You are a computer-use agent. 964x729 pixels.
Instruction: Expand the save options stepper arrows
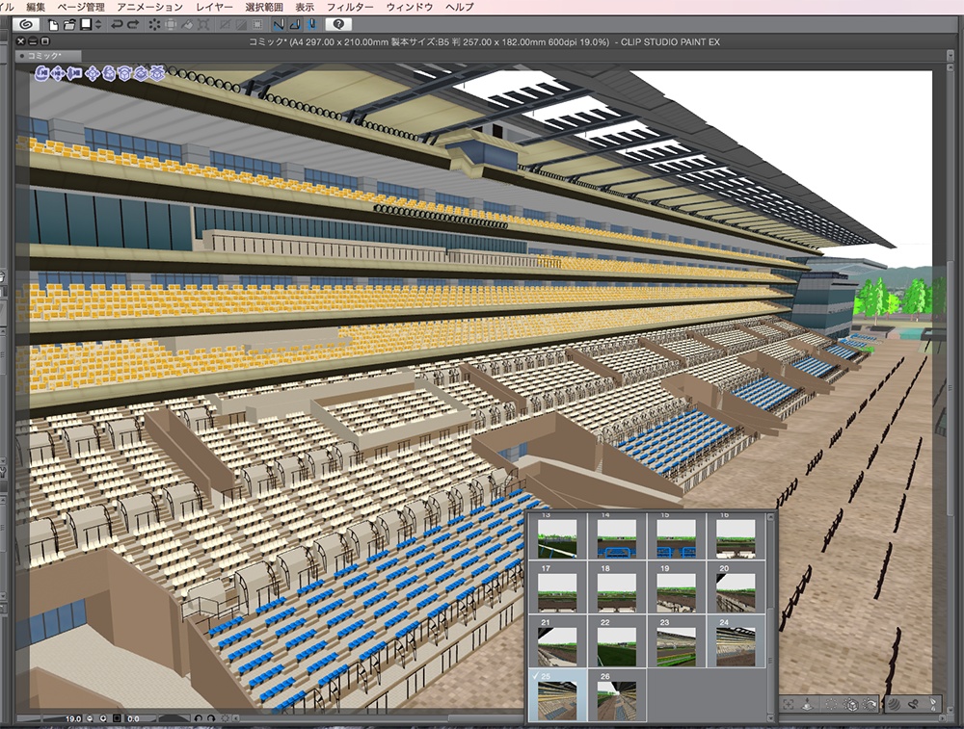tap(98, 24)
